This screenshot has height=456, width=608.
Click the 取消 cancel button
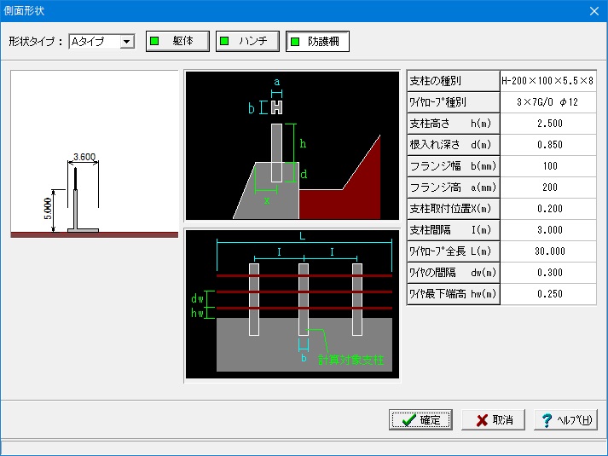[493, 420]
